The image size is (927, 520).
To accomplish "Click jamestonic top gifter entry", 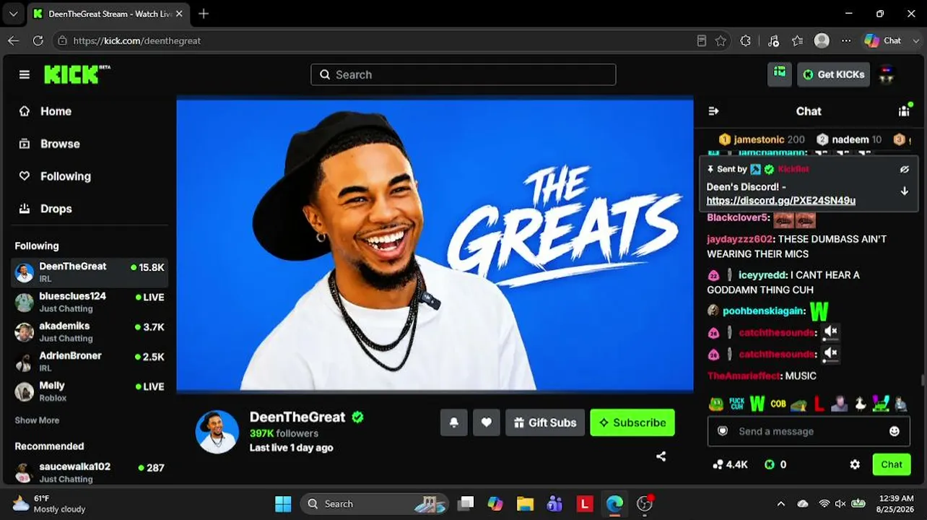I will pyautogui.click(x=762, y=139).
